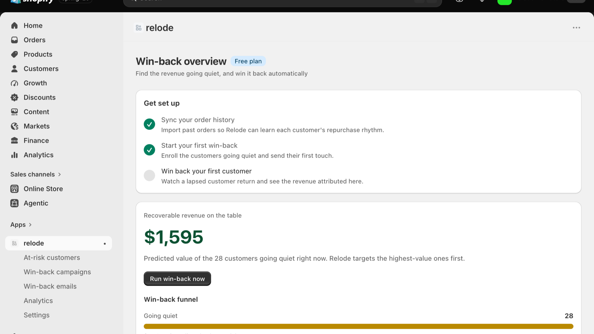Open the Content image icon

click(x=14, y=112)
